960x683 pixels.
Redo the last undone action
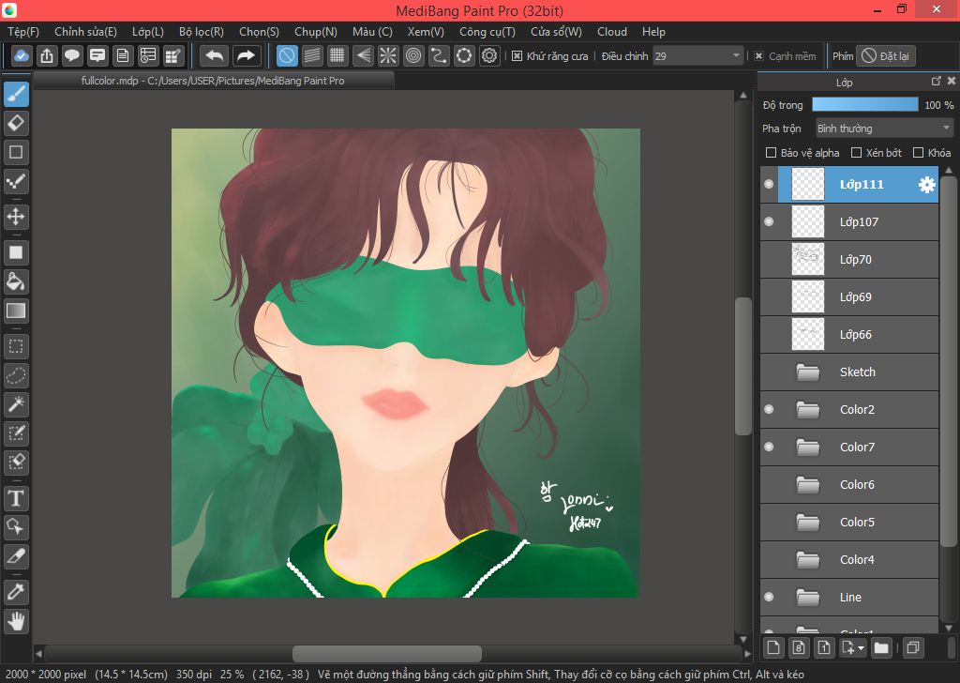click(247, 55)
